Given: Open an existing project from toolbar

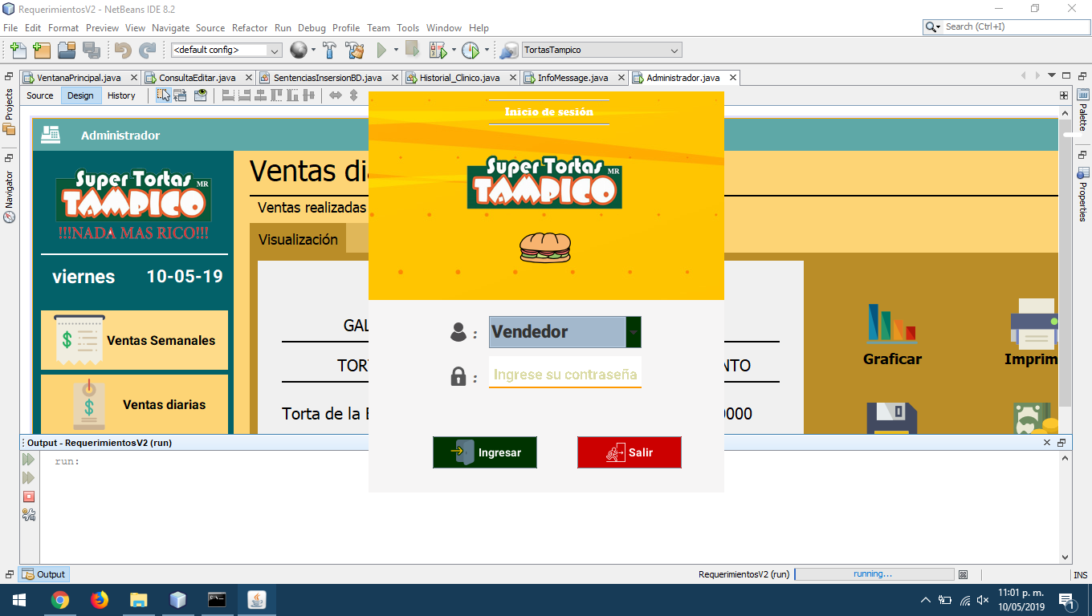Looking at the screenshot, I should click(67, 50).
